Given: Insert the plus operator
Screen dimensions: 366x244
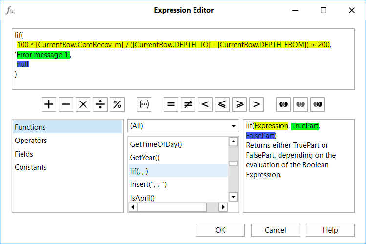Looking at the screenshot, I should (49, 104).
